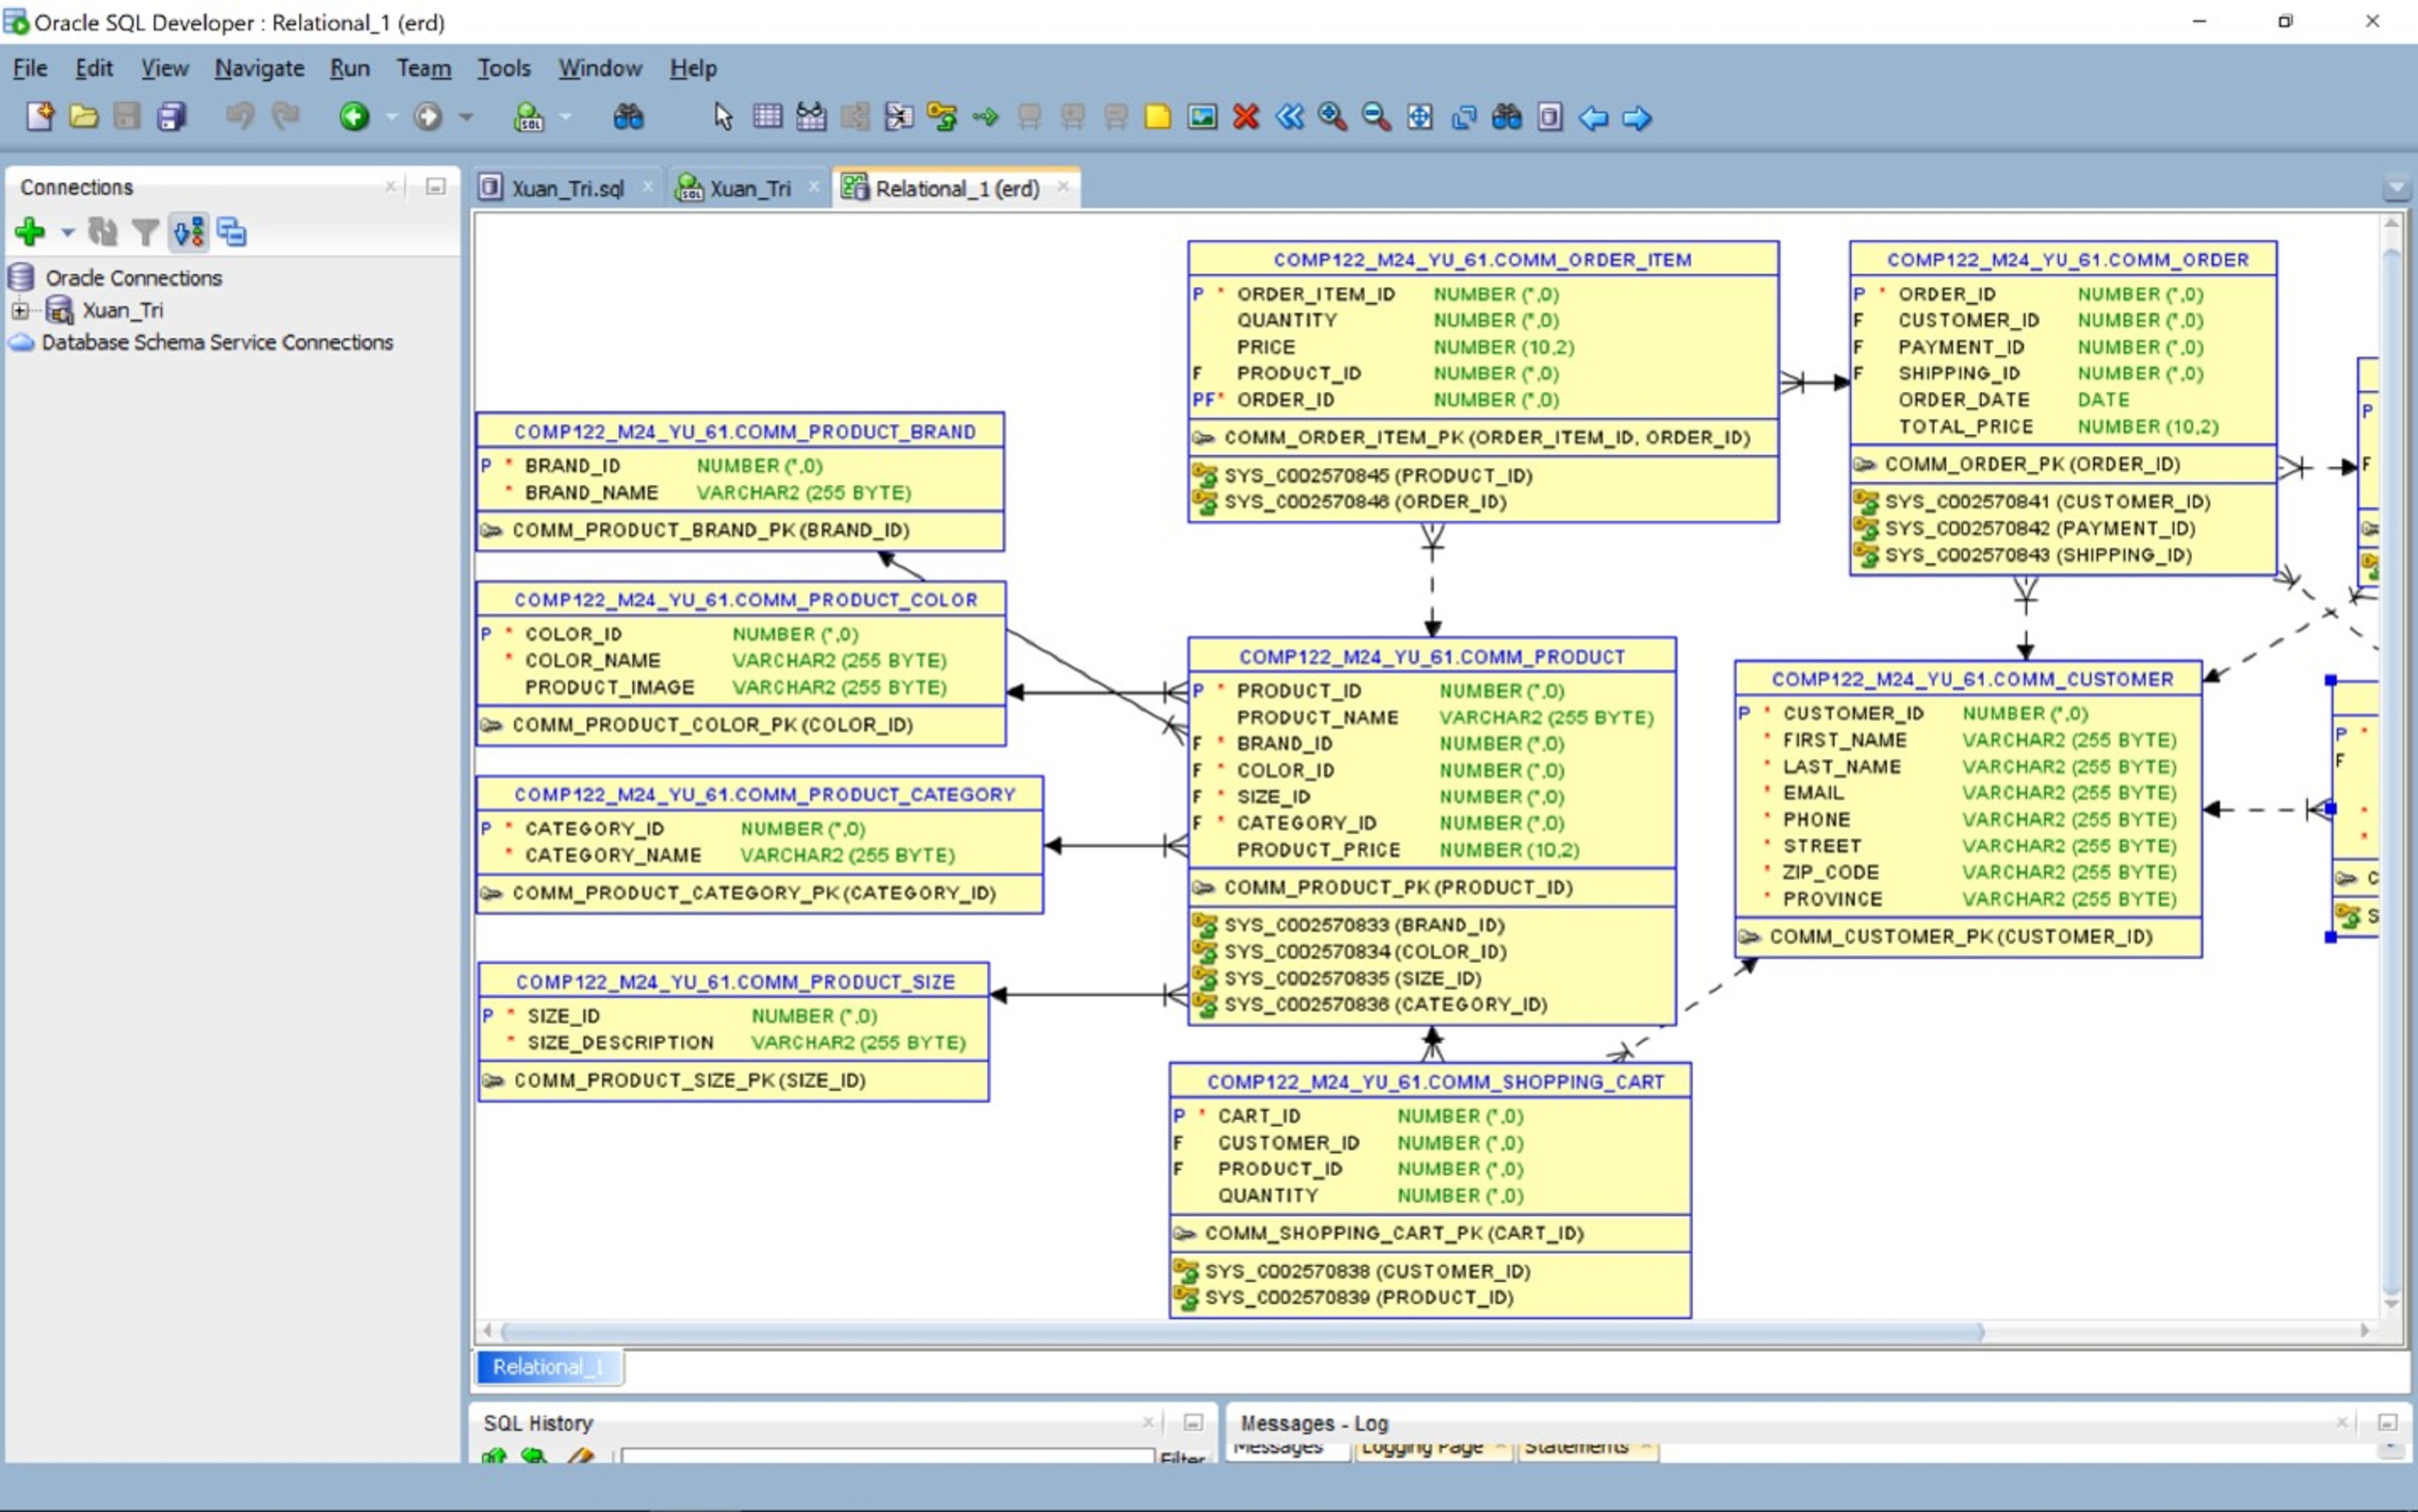Click green plus New Connection icon

tap(30, 232)
